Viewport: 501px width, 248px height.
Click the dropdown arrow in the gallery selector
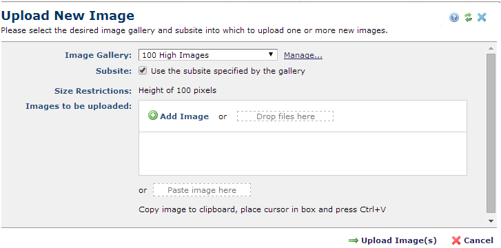pyautogui.click(x=271, y=54)
